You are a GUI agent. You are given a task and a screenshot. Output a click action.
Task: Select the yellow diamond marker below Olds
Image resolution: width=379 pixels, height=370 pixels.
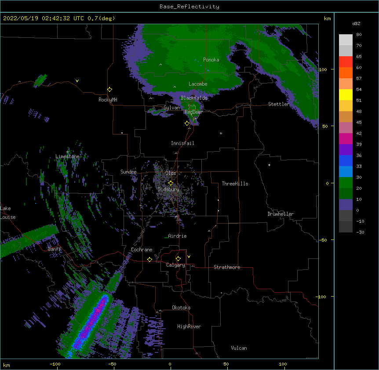point(171,183)
